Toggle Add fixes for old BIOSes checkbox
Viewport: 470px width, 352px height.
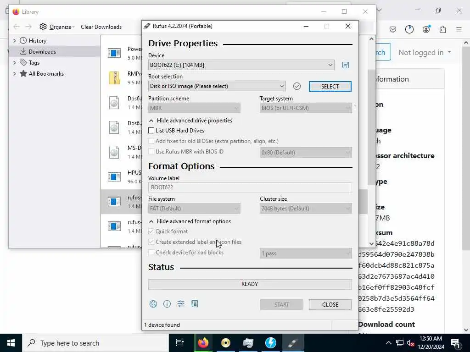151,141
